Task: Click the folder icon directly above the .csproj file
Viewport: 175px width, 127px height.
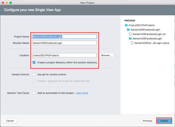Action: (131, 39)
